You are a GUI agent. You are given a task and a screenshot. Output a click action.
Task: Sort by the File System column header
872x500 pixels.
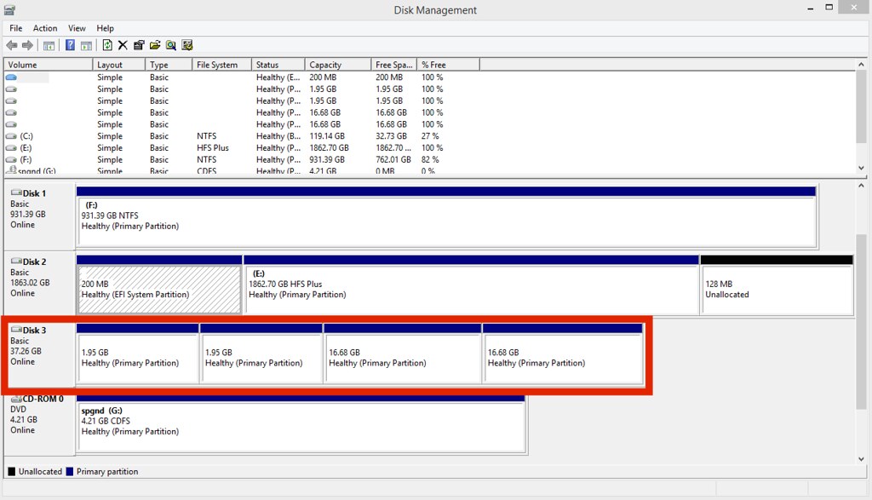tap(222, 65)
